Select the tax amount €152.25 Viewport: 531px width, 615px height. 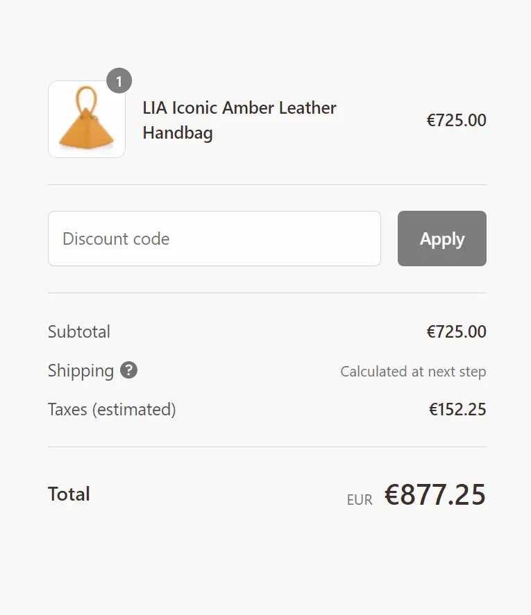(457, 410)
